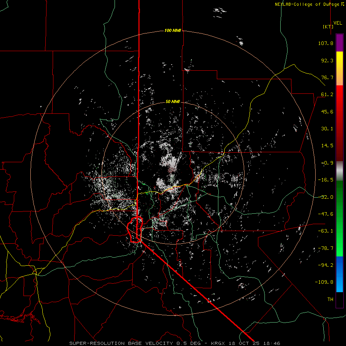Click the 50 NMI range ring label
The width and height of the screenshot is (346, 346).
[x=173, y=101]
